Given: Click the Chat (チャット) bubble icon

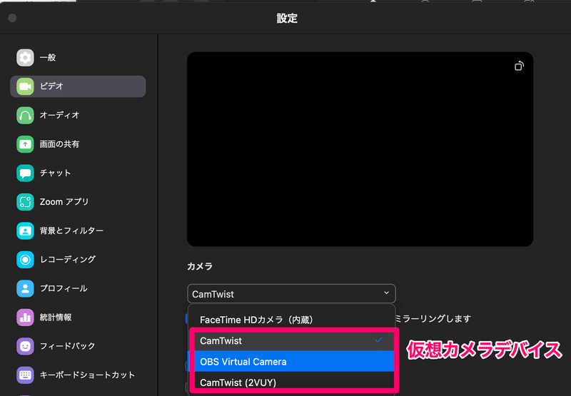Looking at the screenshot, I should tap(25, 173).
